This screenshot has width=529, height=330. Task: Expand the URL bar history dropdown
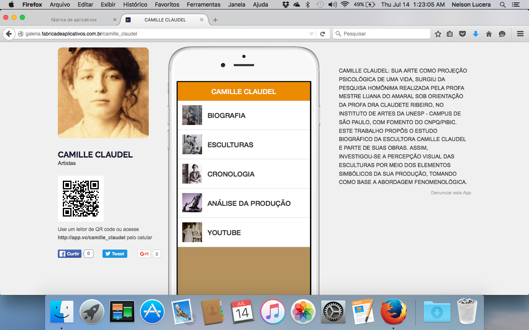(311, 34)
